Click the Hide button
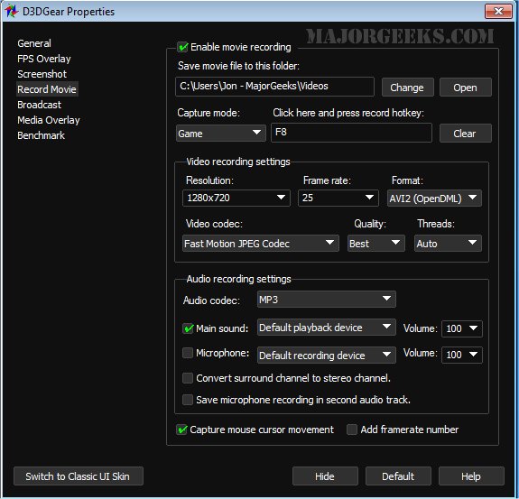Viewport: 519px width, 499px height. [x=325, y=476]
